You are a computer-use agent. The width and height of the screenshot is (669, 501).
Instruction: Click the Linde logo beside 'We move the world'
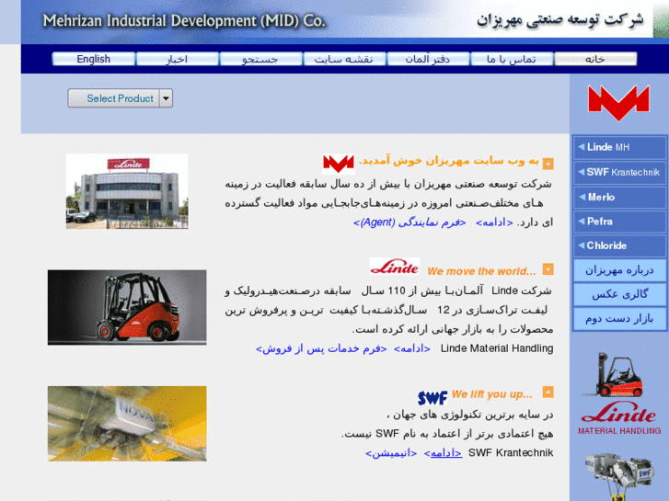tap(394, 267)
